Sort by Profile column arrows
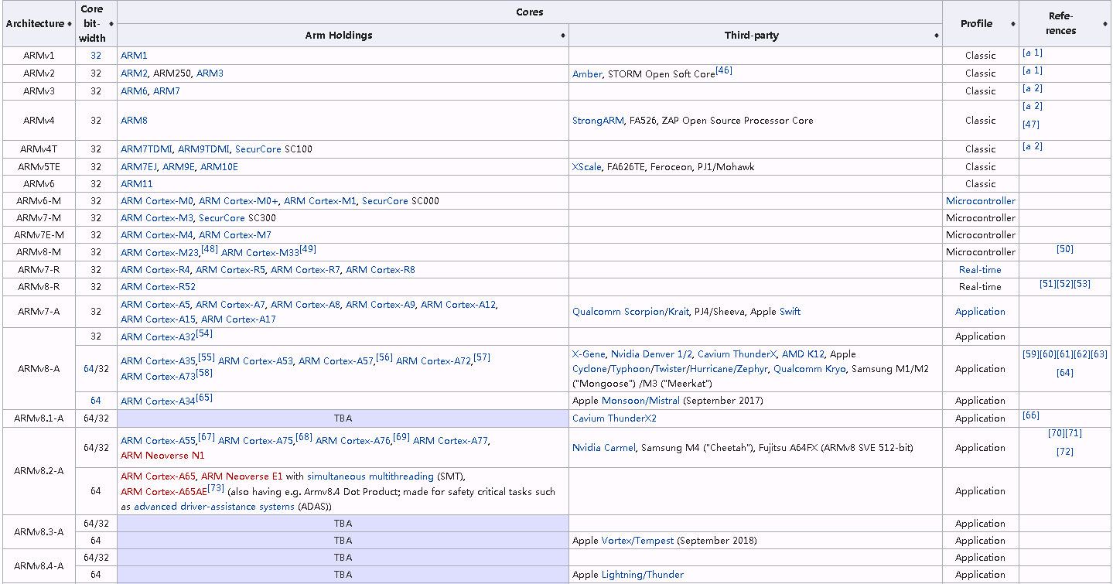 tap(1012, 24)
